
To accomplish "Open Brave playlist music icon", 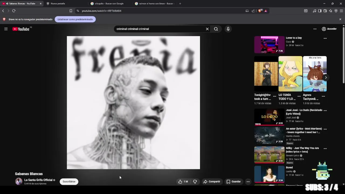I will (x=314, y=11).
